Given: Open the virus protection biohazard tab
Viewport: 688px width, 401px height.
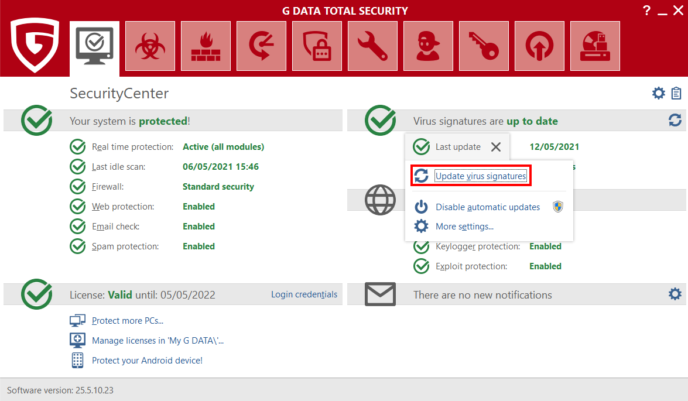Looking at the screenshot, I should [150, 46].
